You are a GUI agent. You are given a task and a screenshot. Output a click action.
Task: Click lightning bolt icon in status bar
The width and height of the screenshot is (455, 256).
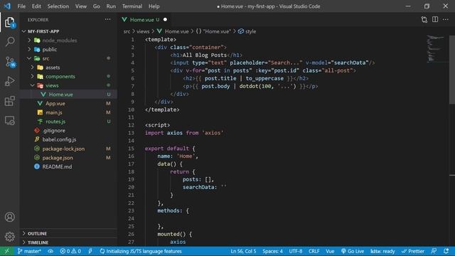[x=90, y=251]
